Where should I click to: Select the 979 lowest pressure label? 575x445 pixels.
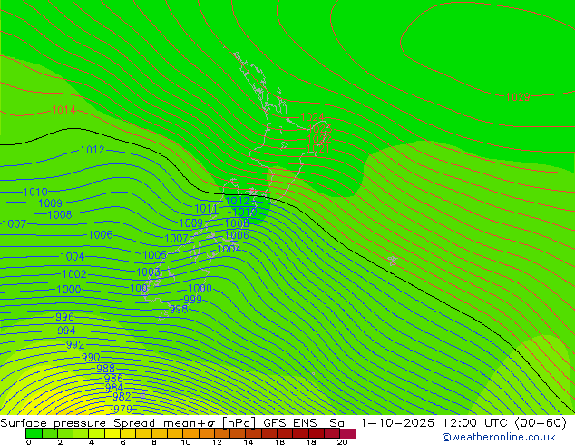(122, 409)
